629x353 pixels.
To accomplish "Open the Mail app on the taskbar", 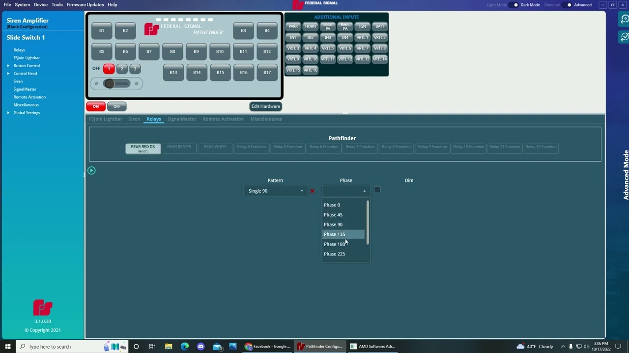I will pos(217,347).
